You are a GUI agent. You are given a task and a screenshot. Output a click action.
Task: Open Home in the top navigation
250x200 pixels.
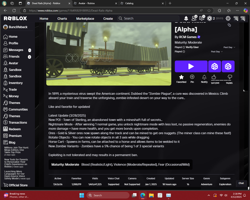(44, 18)
